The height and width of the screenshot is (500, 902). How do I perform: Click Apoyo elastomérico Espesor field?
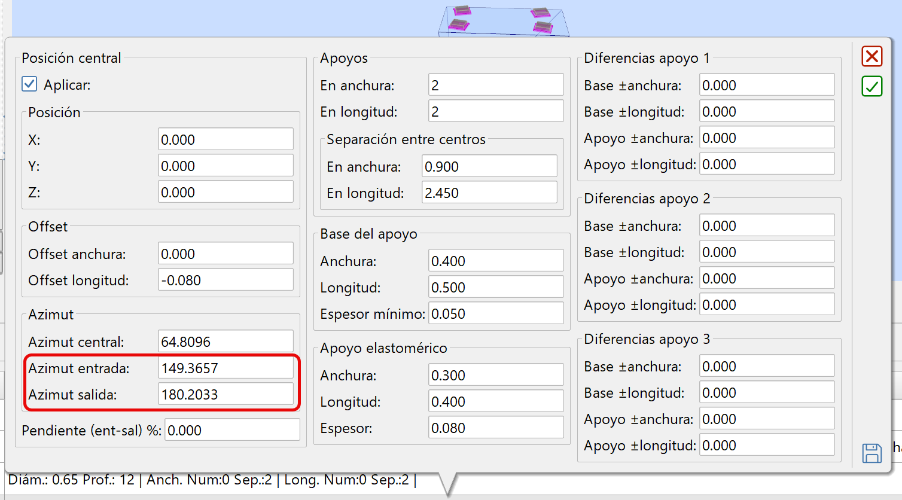(496, 428)
